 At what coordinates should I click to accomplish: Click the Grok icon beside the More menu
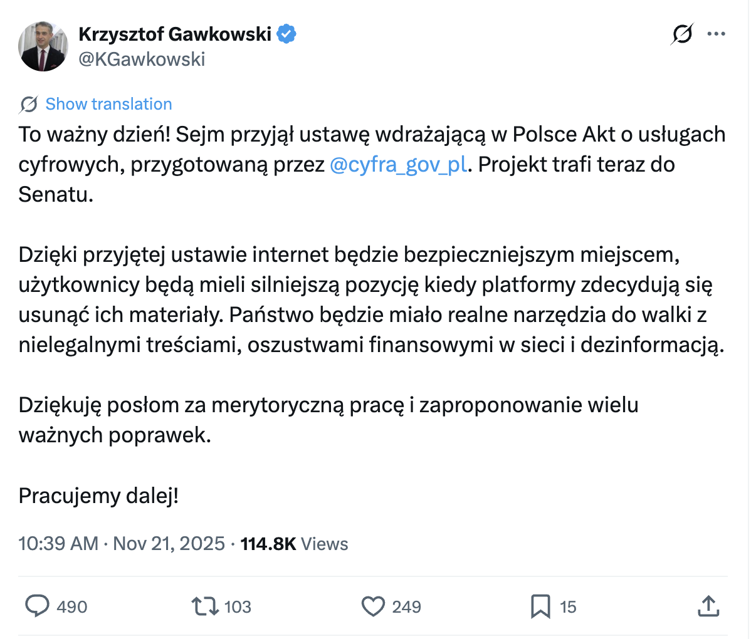tap(681, 34)
